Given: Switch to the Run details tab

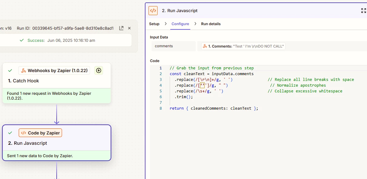Looking at the screenshot, I should click(211, 24).
